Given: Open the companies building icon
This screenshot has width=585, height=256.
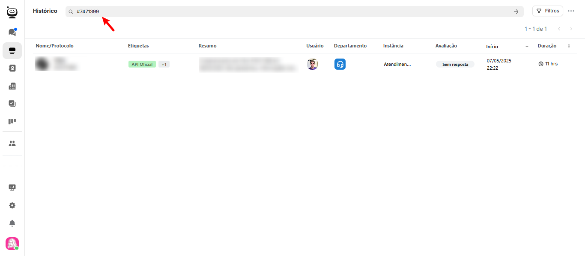Looking at the screenshot, I should coord(12,86).
